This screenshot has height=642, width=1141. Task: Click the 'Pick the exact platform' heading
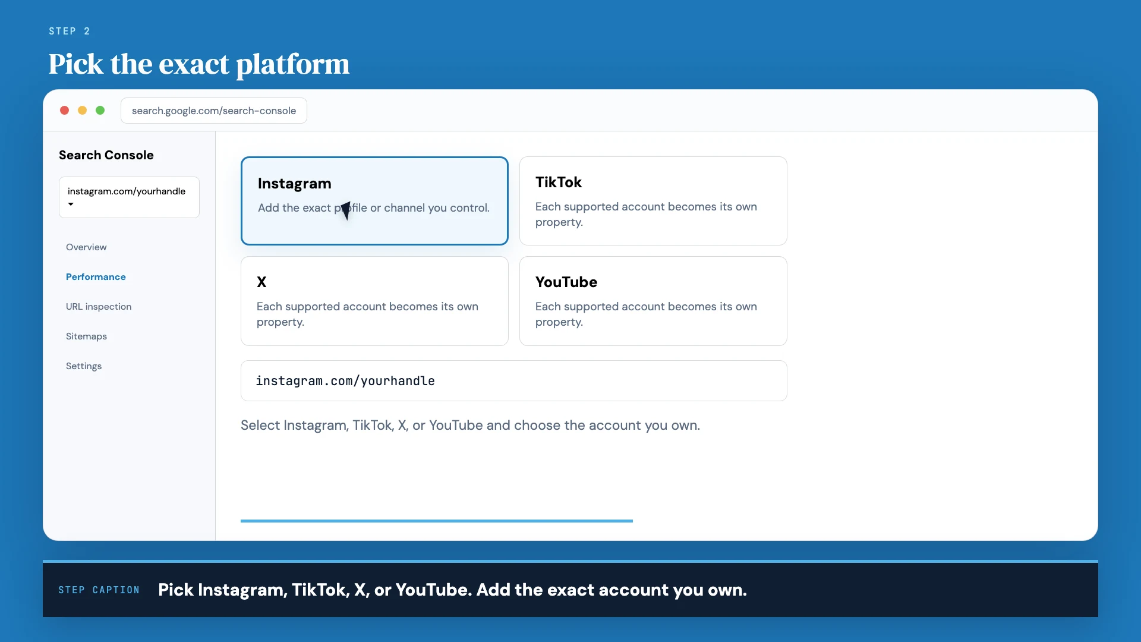[x=199, y=64]
